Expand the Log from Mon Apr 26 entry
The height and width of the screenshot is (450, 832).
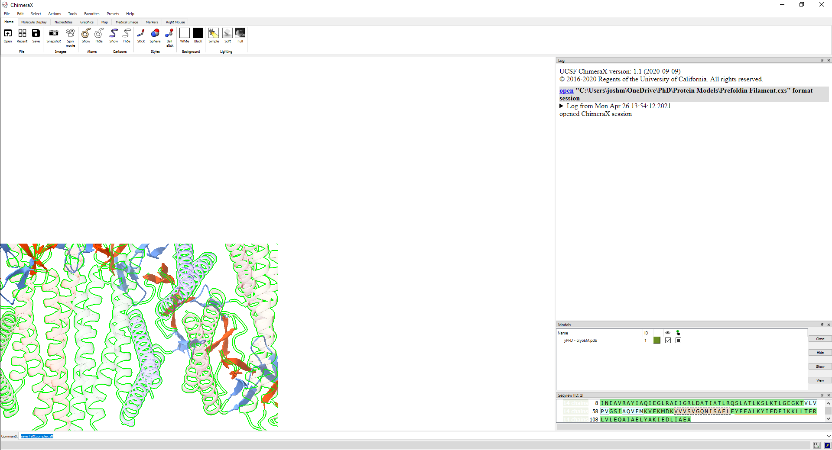tap(562, 106)
